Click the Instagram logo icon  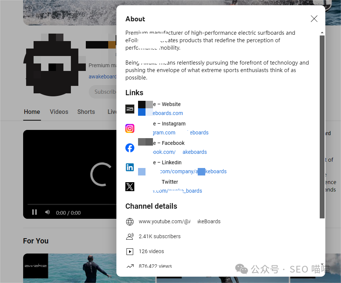(x=130, y=128)
